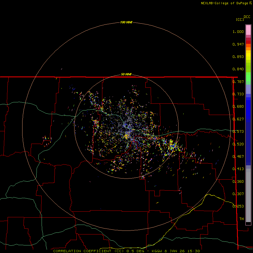The height and width of the screenshot is (253, 253).
Task: Click the 0.680 scale value
Action: point(238,107)
